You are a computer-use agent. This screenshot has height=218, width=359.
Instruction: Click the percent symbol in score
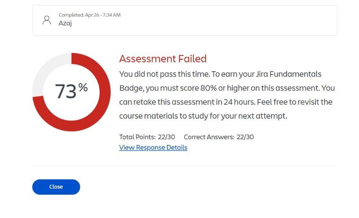83,87
